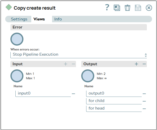
Task: Click the pop-out dialog icon
Action: coord(117,8)
